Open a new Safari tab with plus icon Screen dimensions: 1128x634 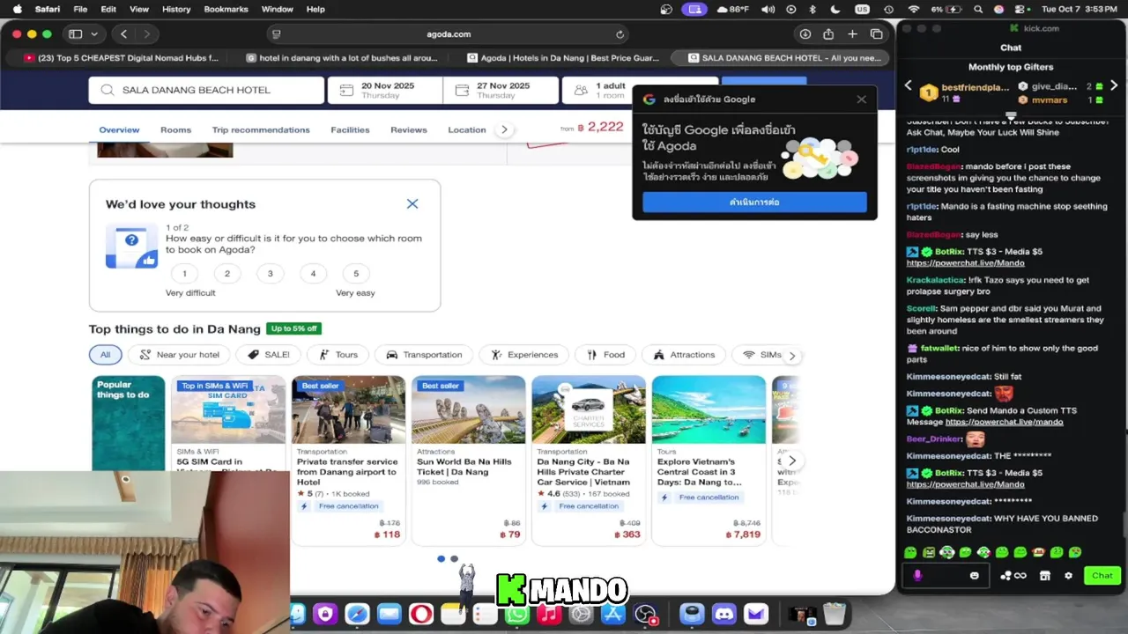852,34
